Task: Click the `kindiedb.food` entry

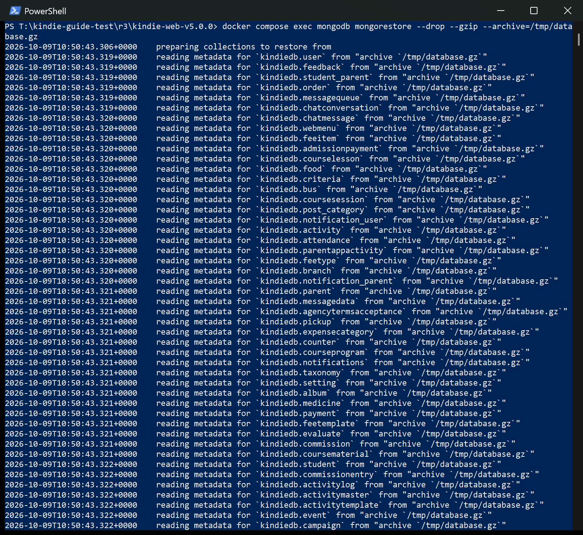Action: coord(291,169)
